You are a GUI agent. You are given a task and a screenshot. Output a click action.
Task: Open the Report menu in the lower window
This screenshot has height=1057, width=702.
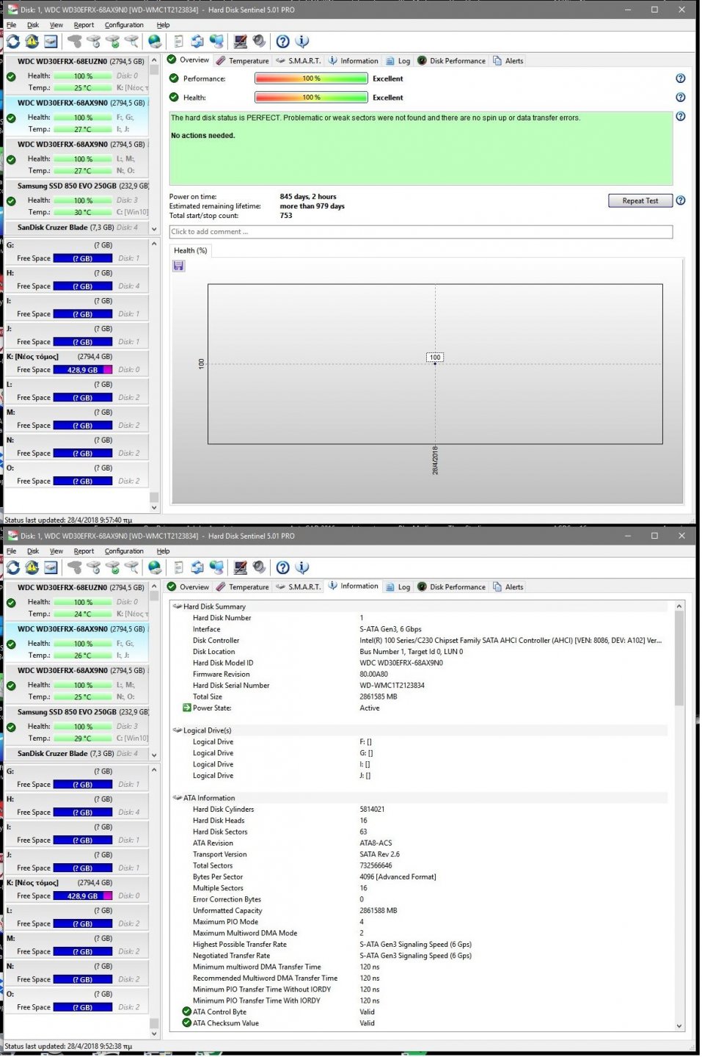click(x=84, y=551)
